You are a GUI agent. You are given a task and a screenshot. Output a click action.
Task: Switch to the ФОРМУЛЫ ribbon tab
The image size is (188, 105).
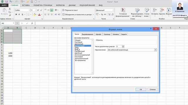[x=60, y=5]
